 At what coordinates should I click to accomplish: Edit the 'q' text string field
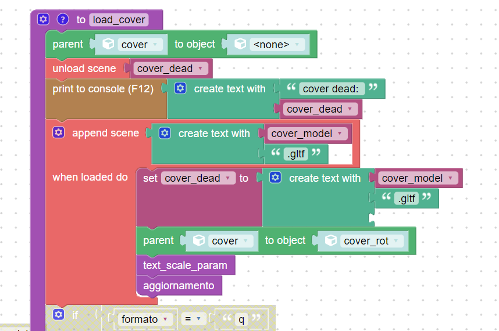[241, 319]
